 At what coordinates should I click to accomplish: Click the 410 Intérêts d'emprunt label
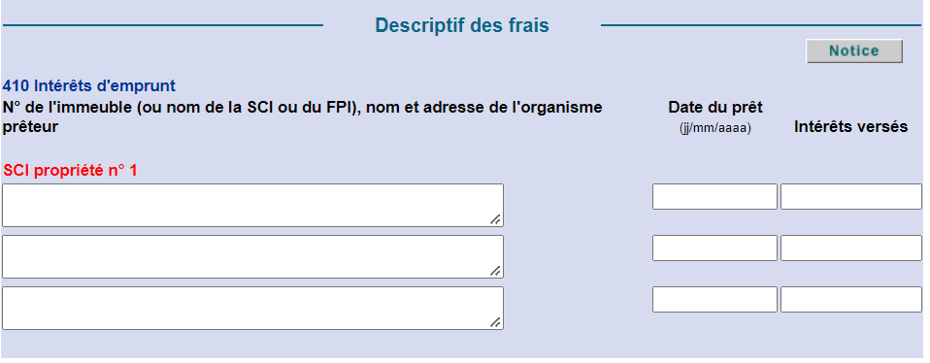coord(89,86)
